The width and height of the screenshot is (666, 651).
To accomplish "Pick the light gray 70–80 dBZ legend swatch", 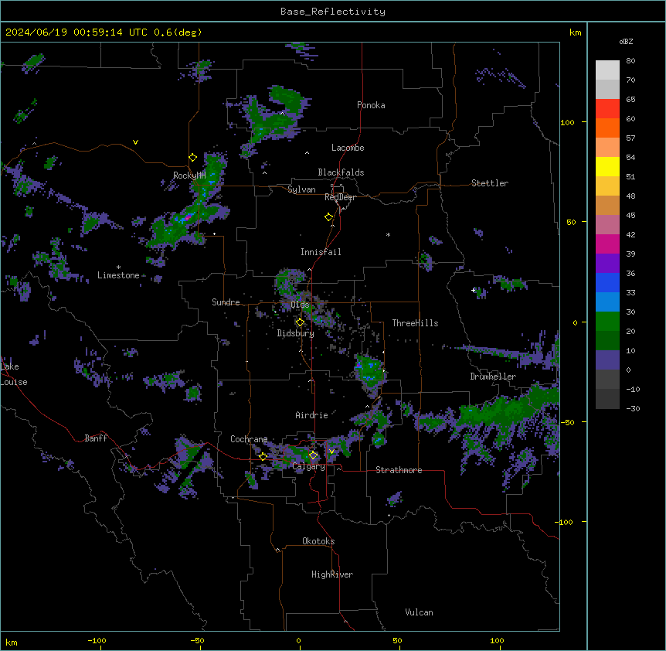I will pyautogui.click(x=607, y=70).
